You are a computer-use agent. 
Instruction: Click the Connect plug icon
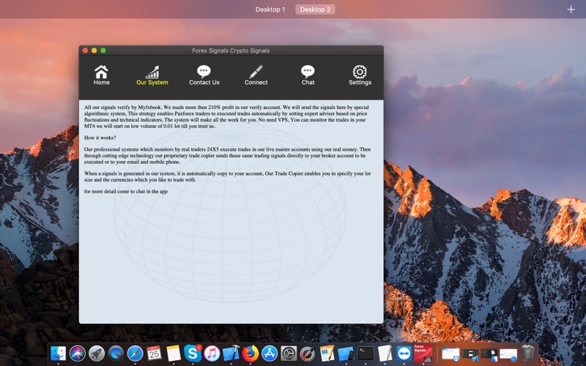tap(256, 71)
